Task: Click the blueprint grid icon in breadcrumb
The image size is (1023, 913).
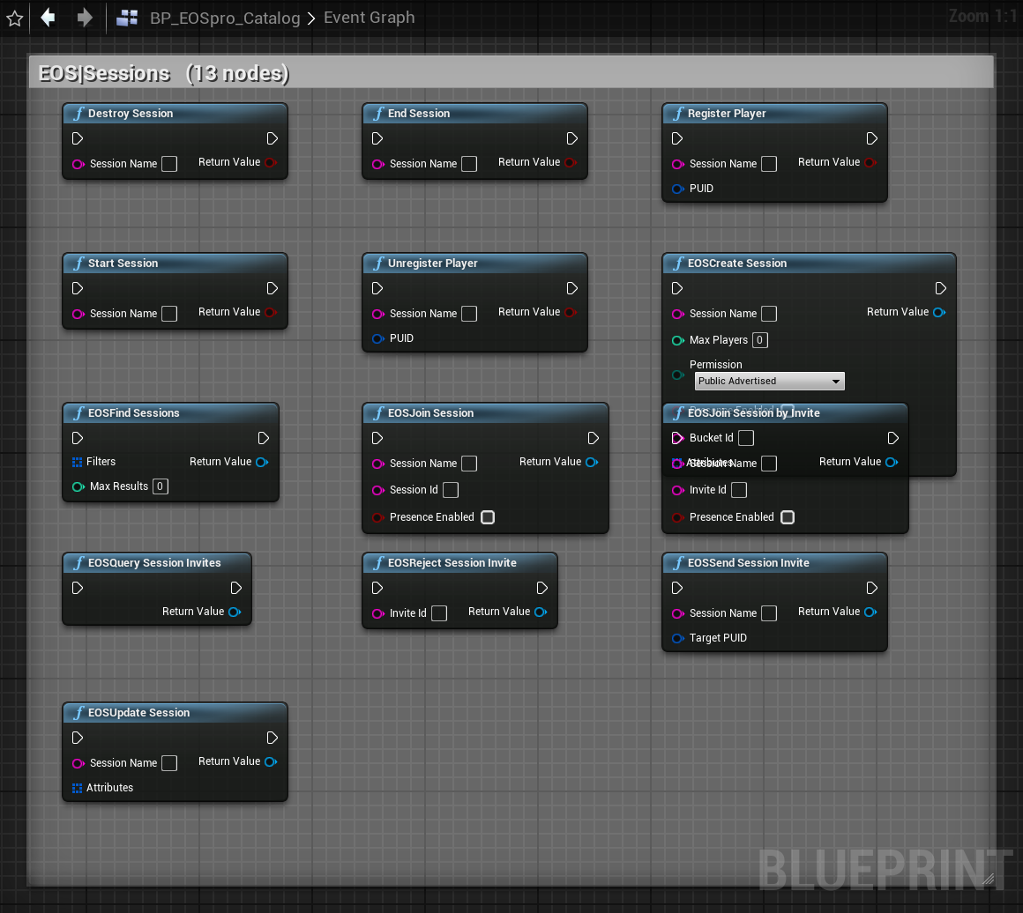Action: (x=127, y=18)
